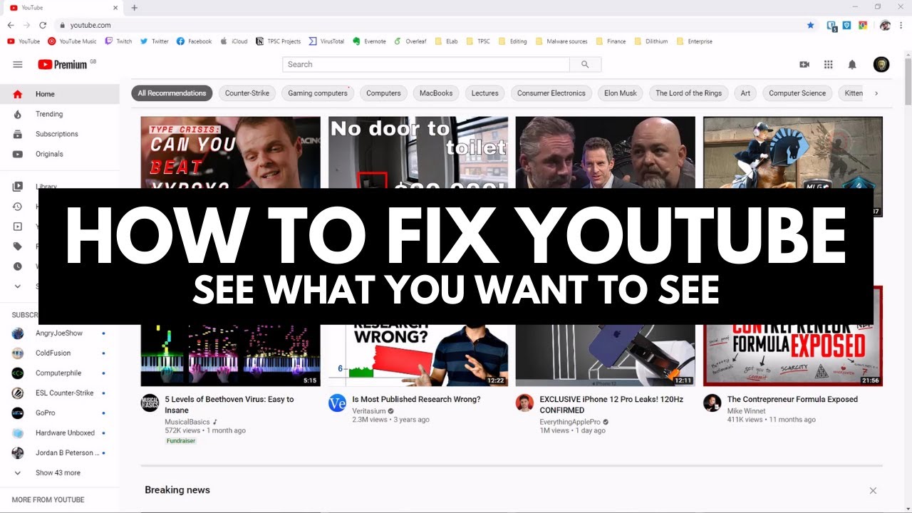912x513 pixels.
Task: Open the Chrome three-dot menu
Action: pos(902,25)
